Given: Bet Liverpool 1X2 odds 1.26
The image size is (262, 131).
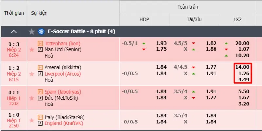Looking at the screenshot, I should [x=242, y=73].
